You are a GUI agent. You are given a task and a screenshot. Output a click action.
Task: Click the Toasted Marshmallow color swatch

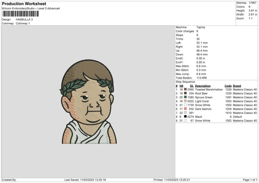coord(185,89)
